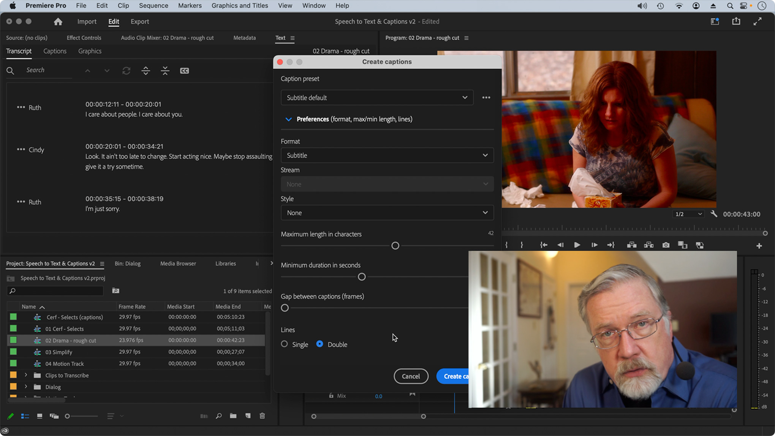
Task: Export a frame with the camera icon
Action: tap(666, 245)
